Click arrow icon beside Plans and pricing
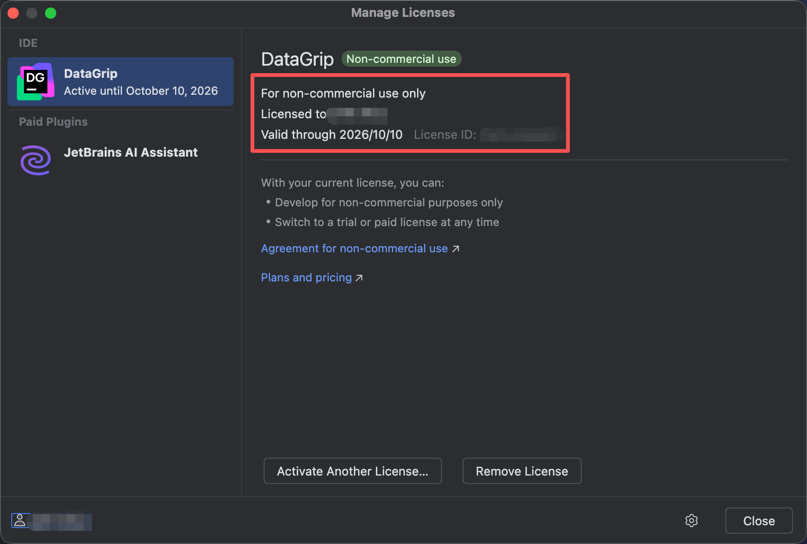Viewport: 807px width, 544px height. 359,278
